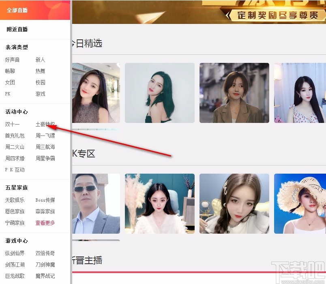
Task: Open the 全部直播 tab
Action: pos(35,10)
